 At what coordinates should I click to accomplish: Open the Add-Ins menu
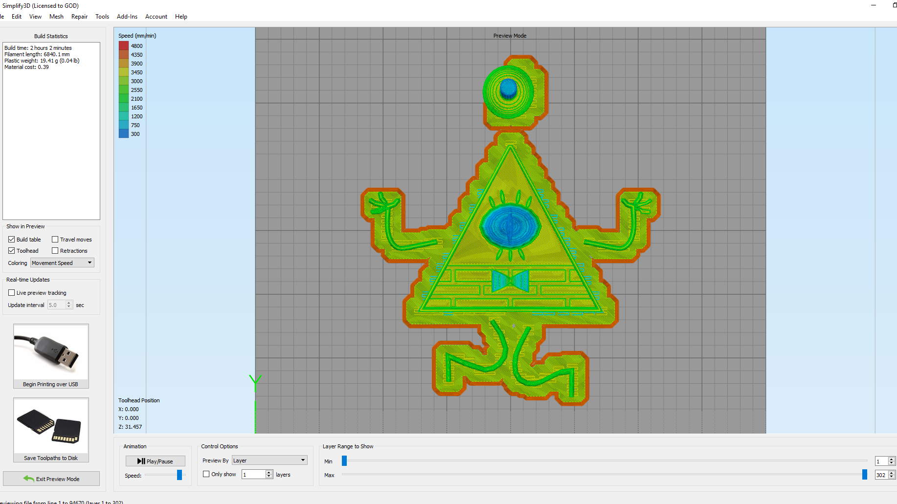pos(127,16)
